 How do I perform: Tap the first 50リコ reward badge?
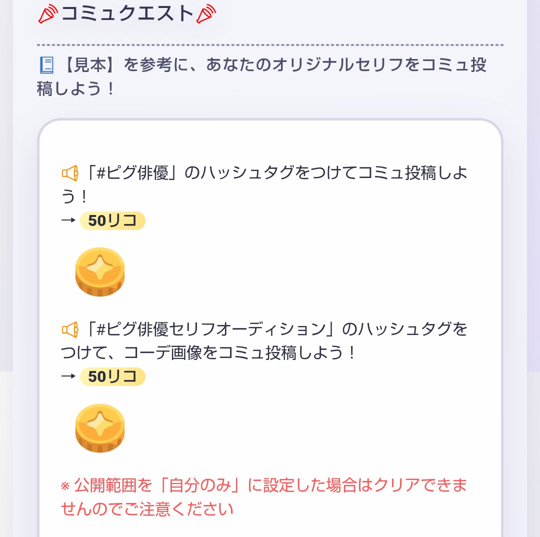[112, 220]
